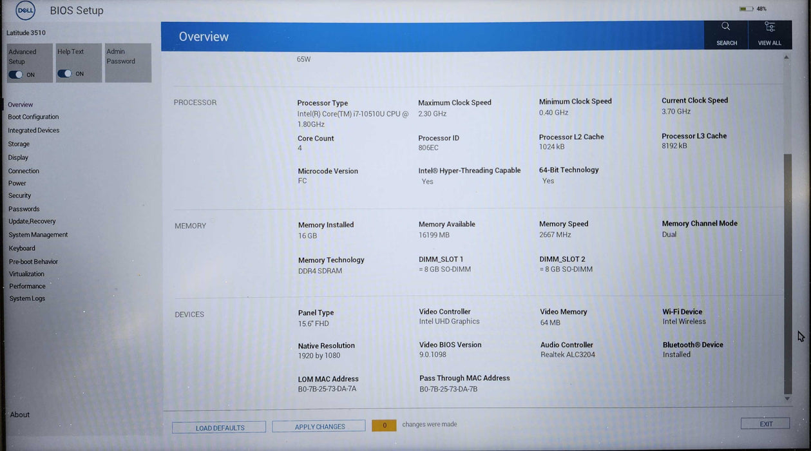
Task: Switch to the Display section
Action: (18, 157)
